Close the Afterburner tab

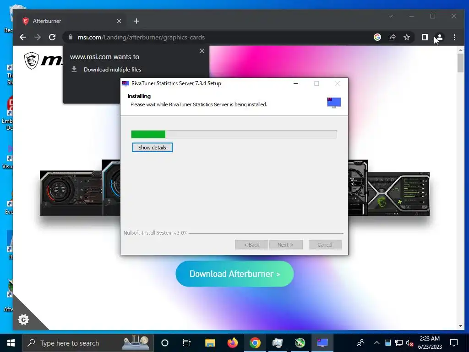pos(119,21)
